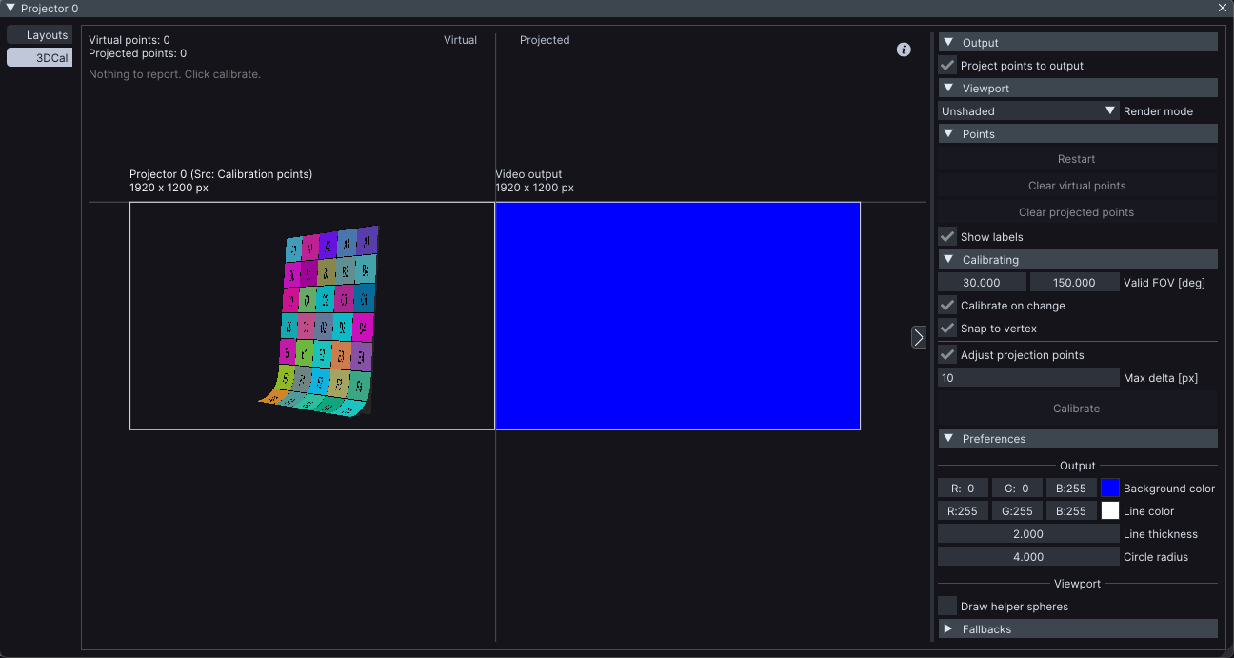Image resolution: width=1234 pixels, height=658 pixels.
Task: Disable the Show labels checkbox
Action: 947,237
